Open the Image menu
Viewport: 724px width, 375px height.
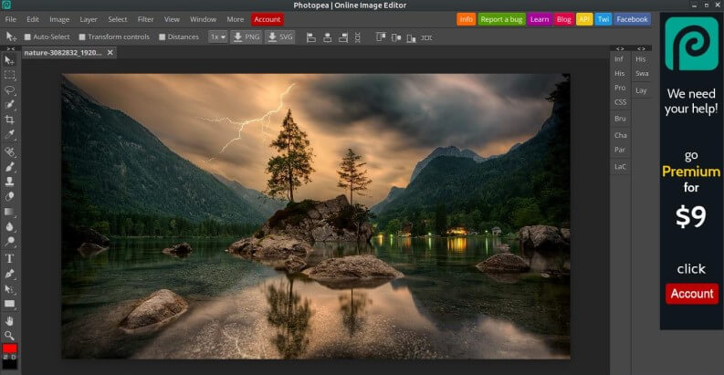click(59, 19)
